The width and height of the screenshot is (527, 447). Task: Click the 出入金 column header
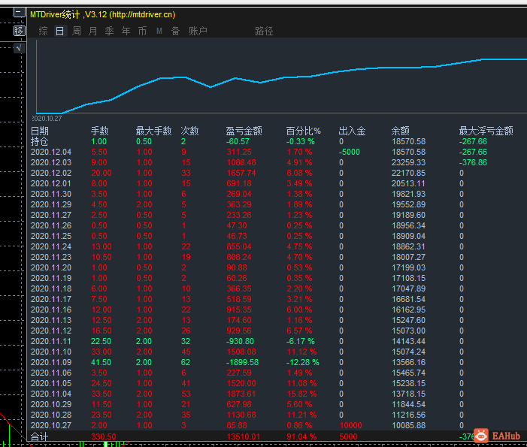pos(352,131)
